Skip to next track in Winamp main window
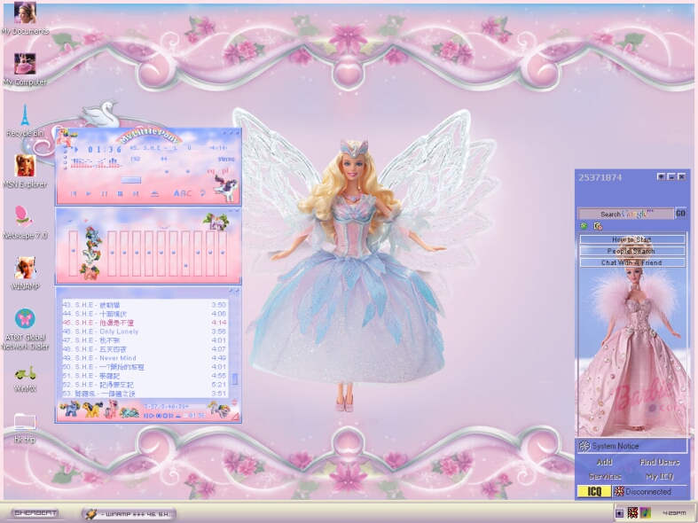 [x=136, y=193]
